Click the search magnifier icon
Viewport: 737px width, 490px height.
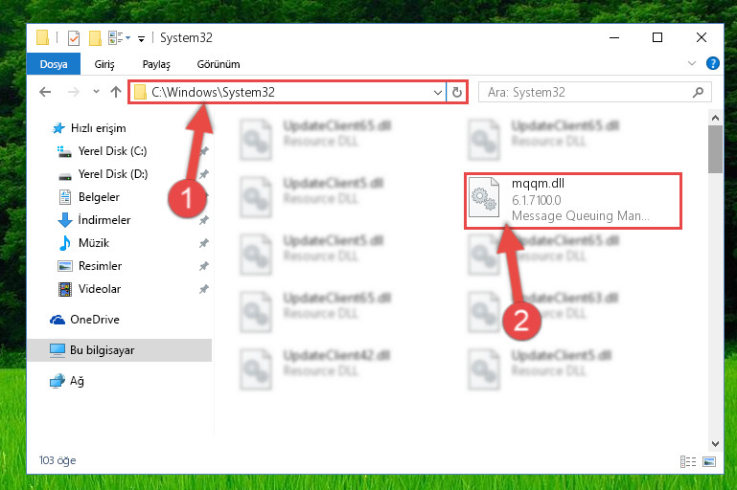698,92
